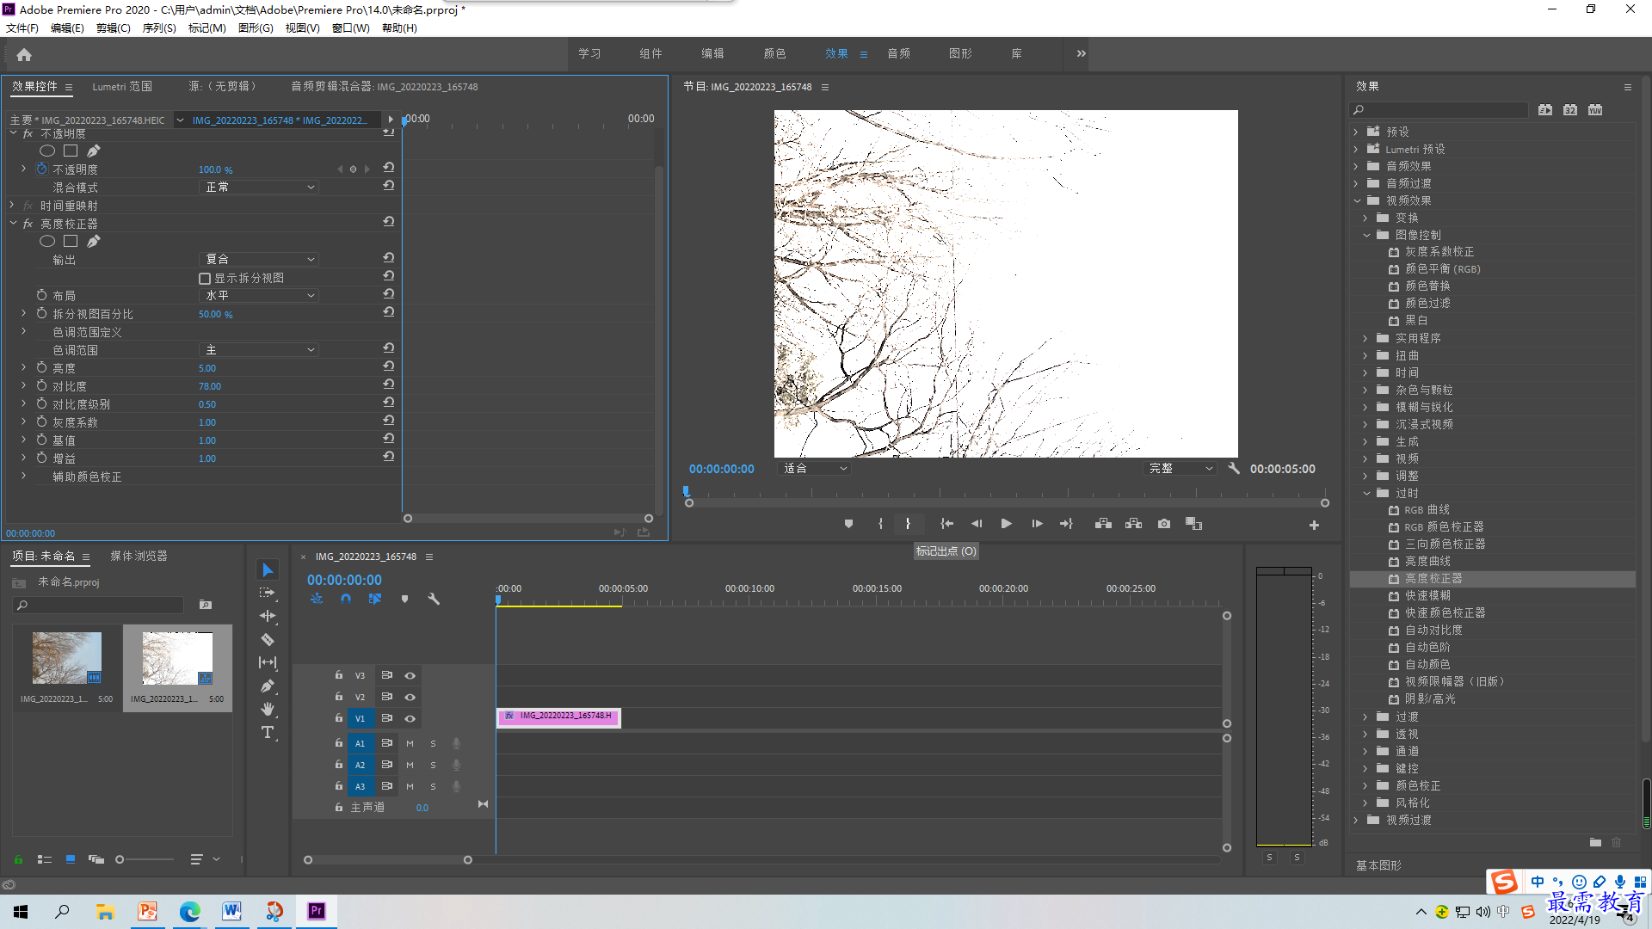Open the tonal range dropdown

pyautogui.click(x=259, y=350)
